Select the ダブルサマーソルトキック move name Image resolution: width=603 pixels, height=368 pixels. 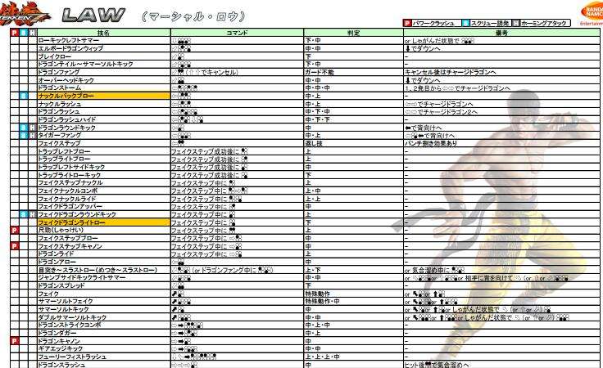72,317
